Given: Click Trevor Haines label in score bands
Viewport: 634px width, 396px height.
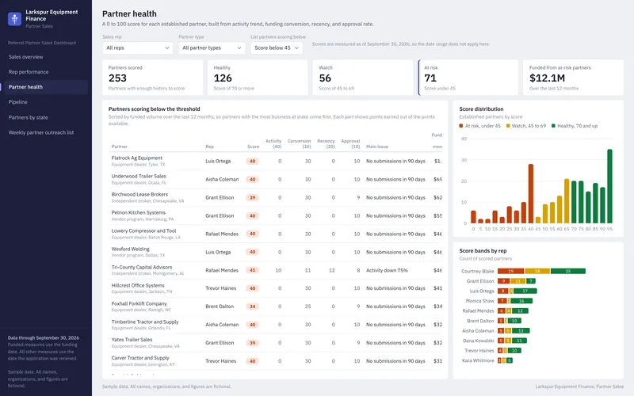Looking at the screenshot, I should pos(479,351).
